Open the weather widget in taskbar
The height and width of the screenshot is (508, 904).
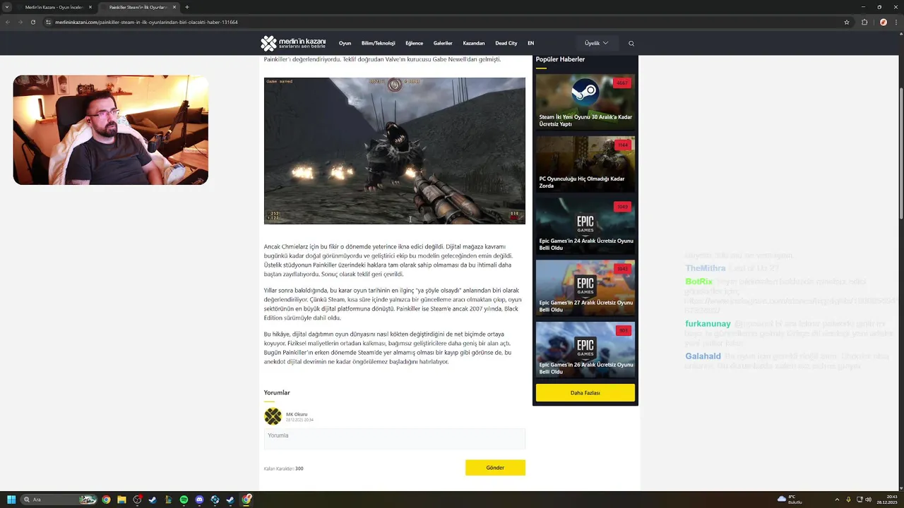point(790,500)
